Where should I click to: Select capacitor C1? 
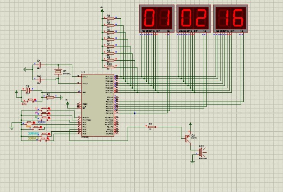click(39, 65)
